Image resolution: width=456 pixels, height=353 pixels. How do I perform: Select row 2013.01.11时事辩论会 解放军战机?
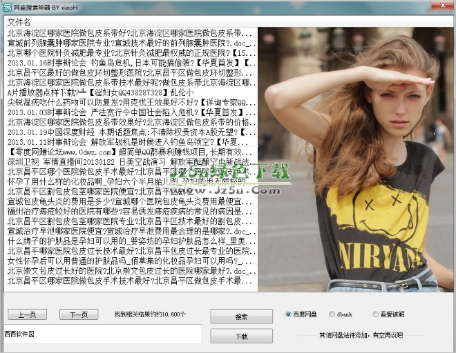131,142
